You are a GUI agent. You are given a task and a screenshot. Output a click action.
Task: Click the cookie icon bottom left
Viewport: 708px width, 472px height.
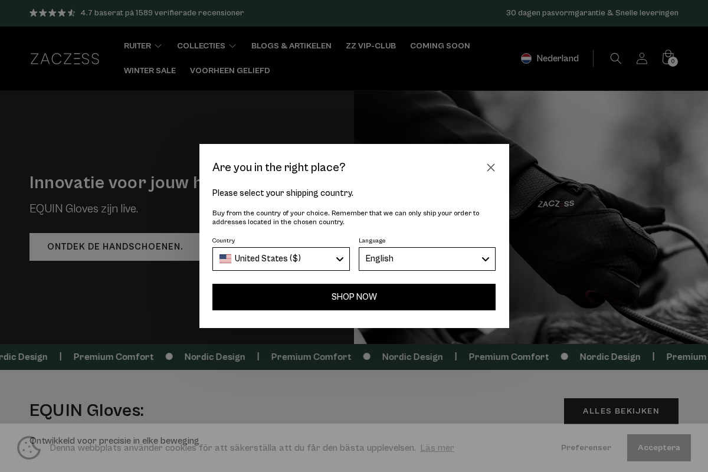point(29,448)
